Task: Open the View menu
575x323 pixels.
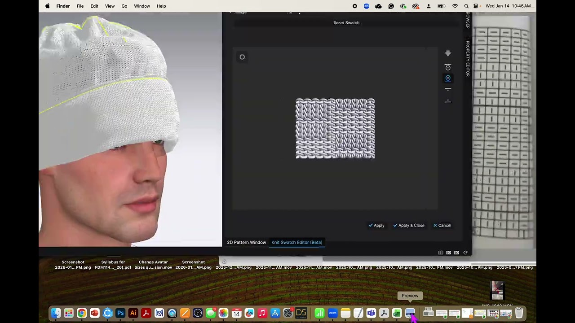Action: (x=110, y=6)
